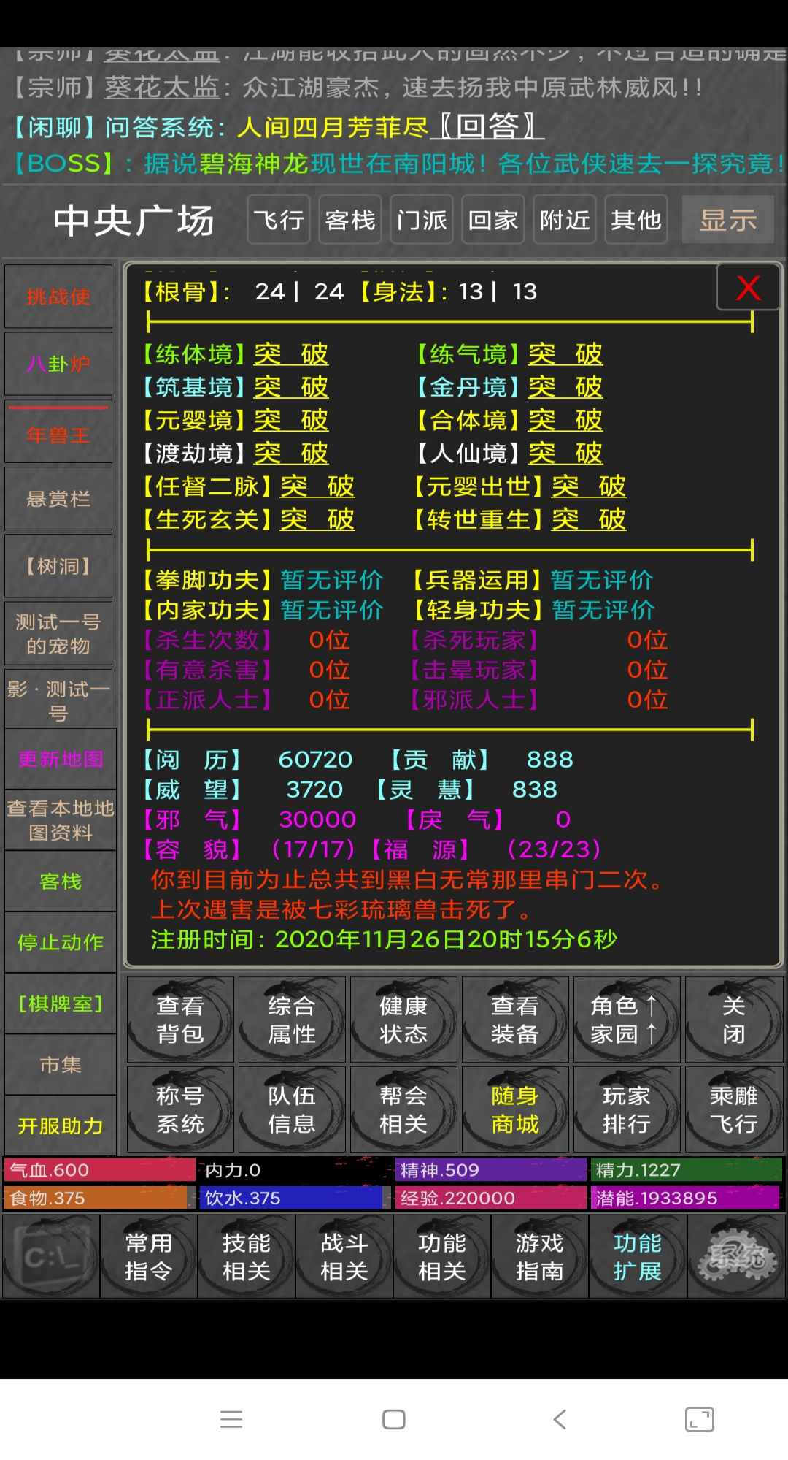The width and height of the screenshot is (788, 1460).
Task: Select 挑战使 in left sidebar
Action: (58, 297)
